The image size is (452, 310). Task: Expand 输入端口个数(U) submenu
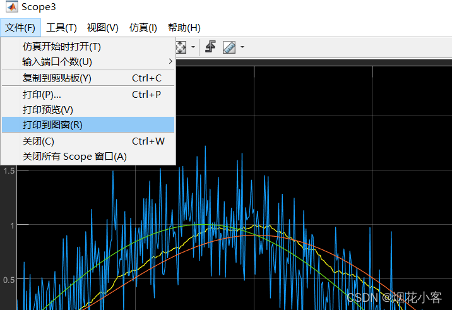88,61
